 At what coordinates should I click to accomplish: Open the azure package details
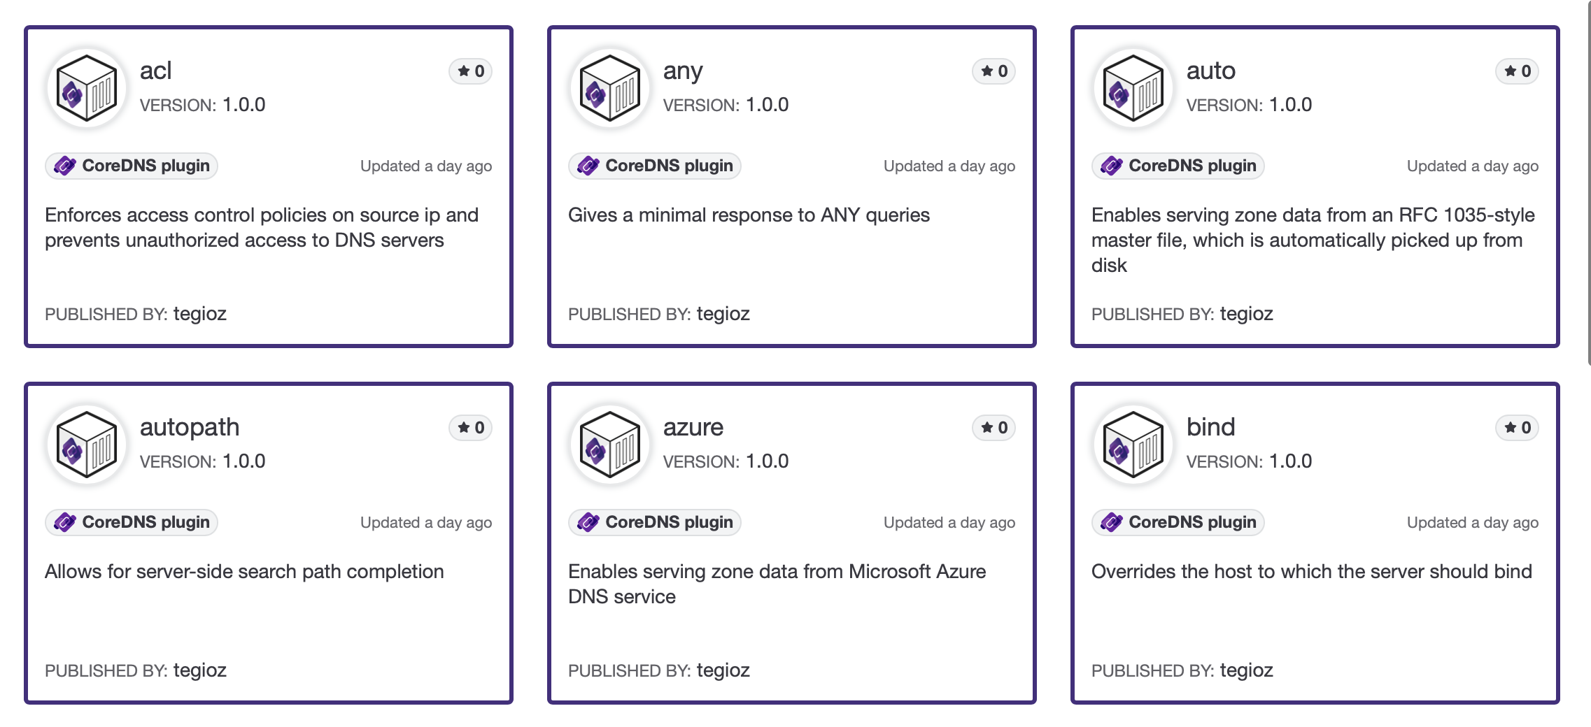(693, 426)
